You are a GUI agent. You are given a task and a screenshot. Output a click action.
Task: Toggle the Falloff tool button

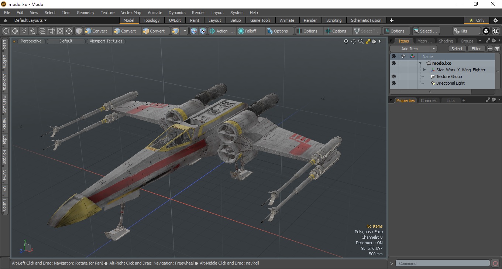pos(251,31)
